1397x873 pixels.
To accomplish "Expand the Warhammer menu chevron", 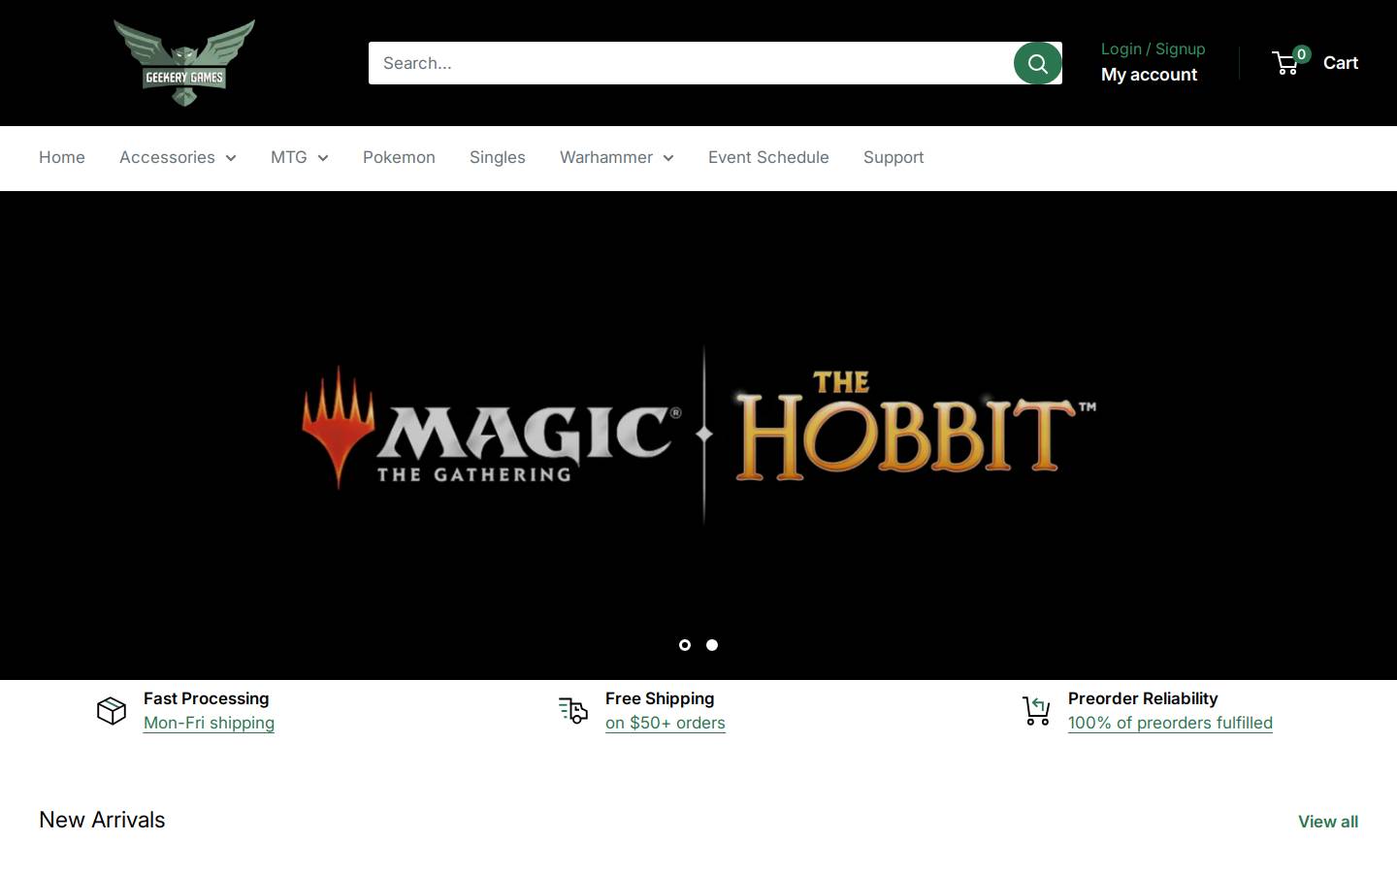I will pyautogui.click(x=668, y=158).
